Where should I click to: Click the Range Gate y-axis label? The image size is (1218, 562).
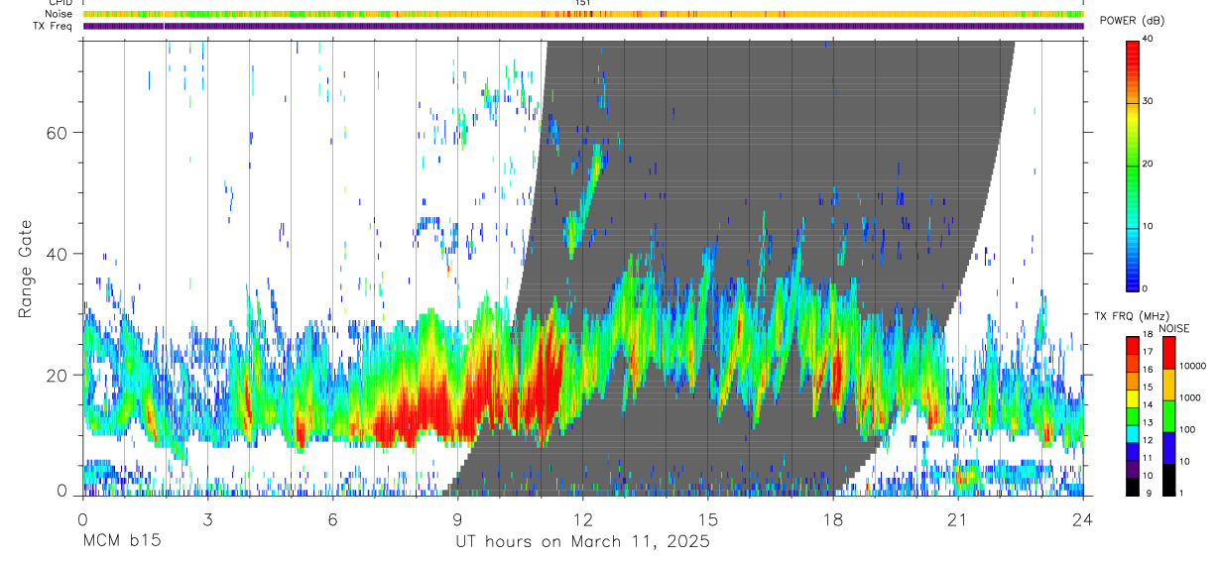pos(26,269)
